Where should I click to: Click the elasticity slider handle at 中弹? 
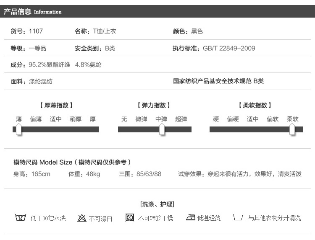[x=162, y=129]
